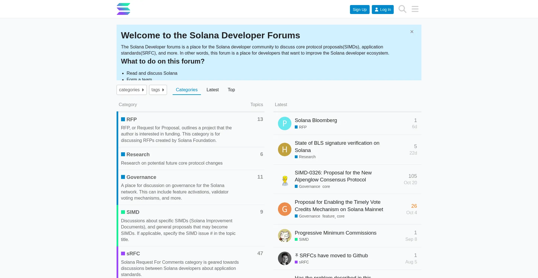The width and height of the screenshot is (538, 278).
Task: Click avatar beside Progressive Minimum Commissions
Action: click(x=284, y=236)
